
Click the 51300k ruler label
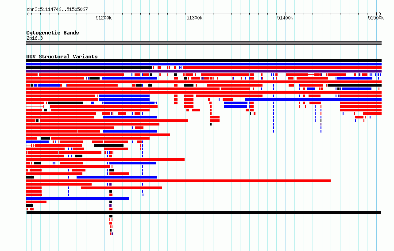pos(194,18)
